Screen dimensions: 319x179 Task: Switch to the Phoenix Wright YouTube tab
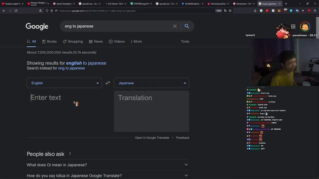coord(38,3)
